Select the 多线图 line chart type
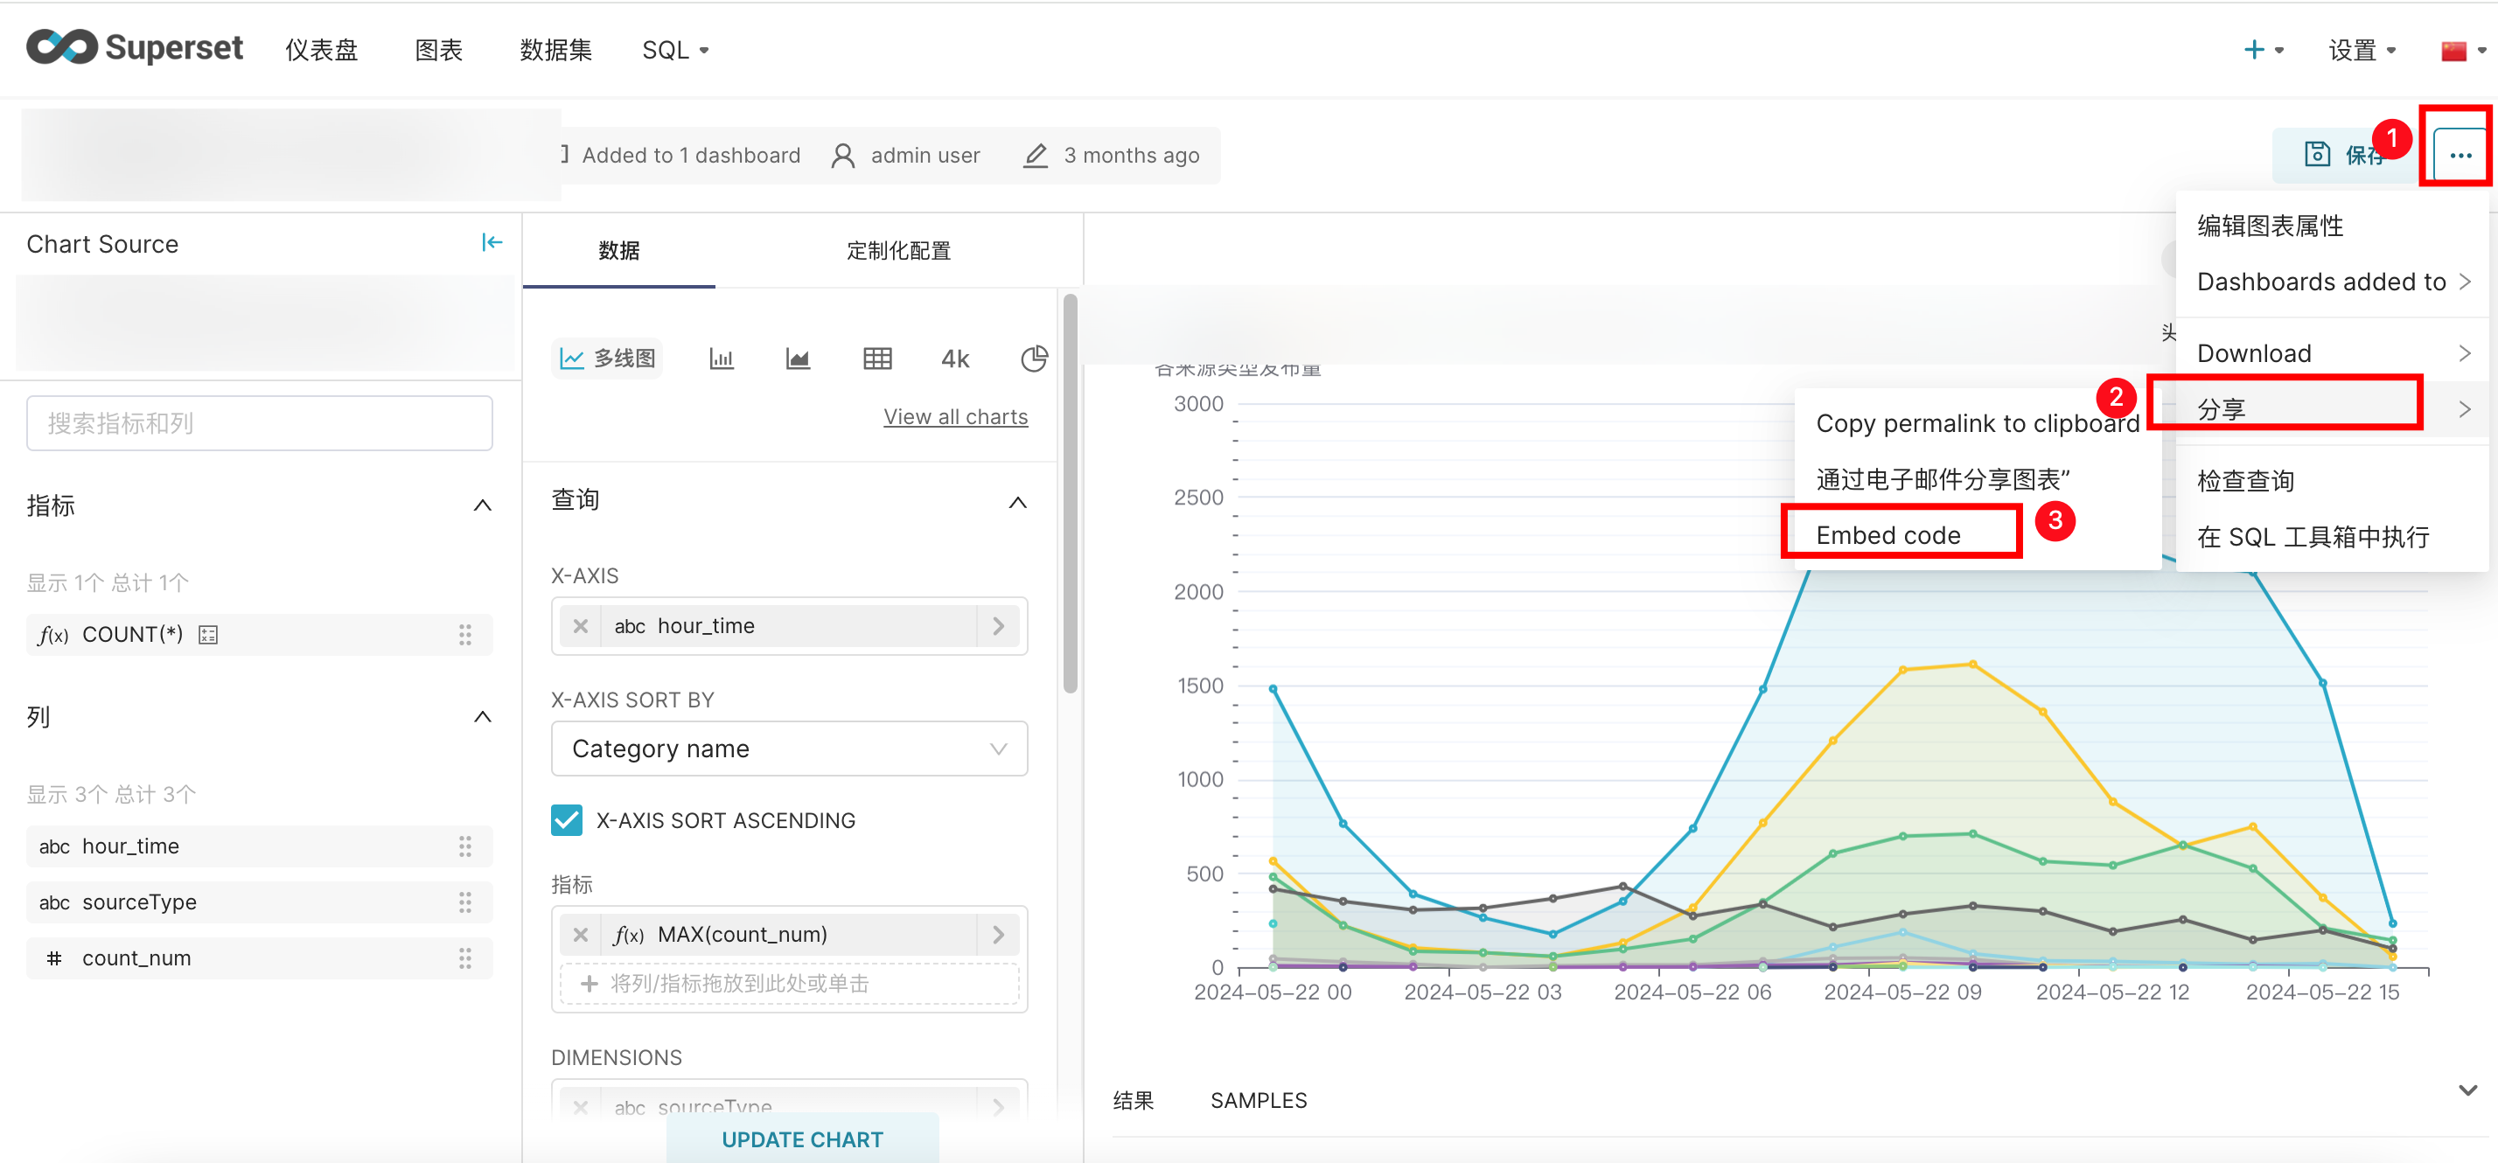The height and width of the screenshot is (1163, 2498). click(608, 359)
